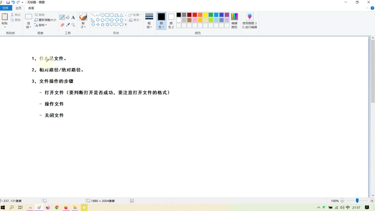Open the Windows Start menu

click(x=3, y=207)
